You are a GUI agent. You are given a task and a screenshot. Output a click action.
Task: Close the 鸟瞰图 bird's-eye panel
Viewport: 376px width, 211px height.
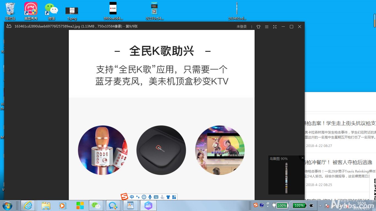(303, 158)
